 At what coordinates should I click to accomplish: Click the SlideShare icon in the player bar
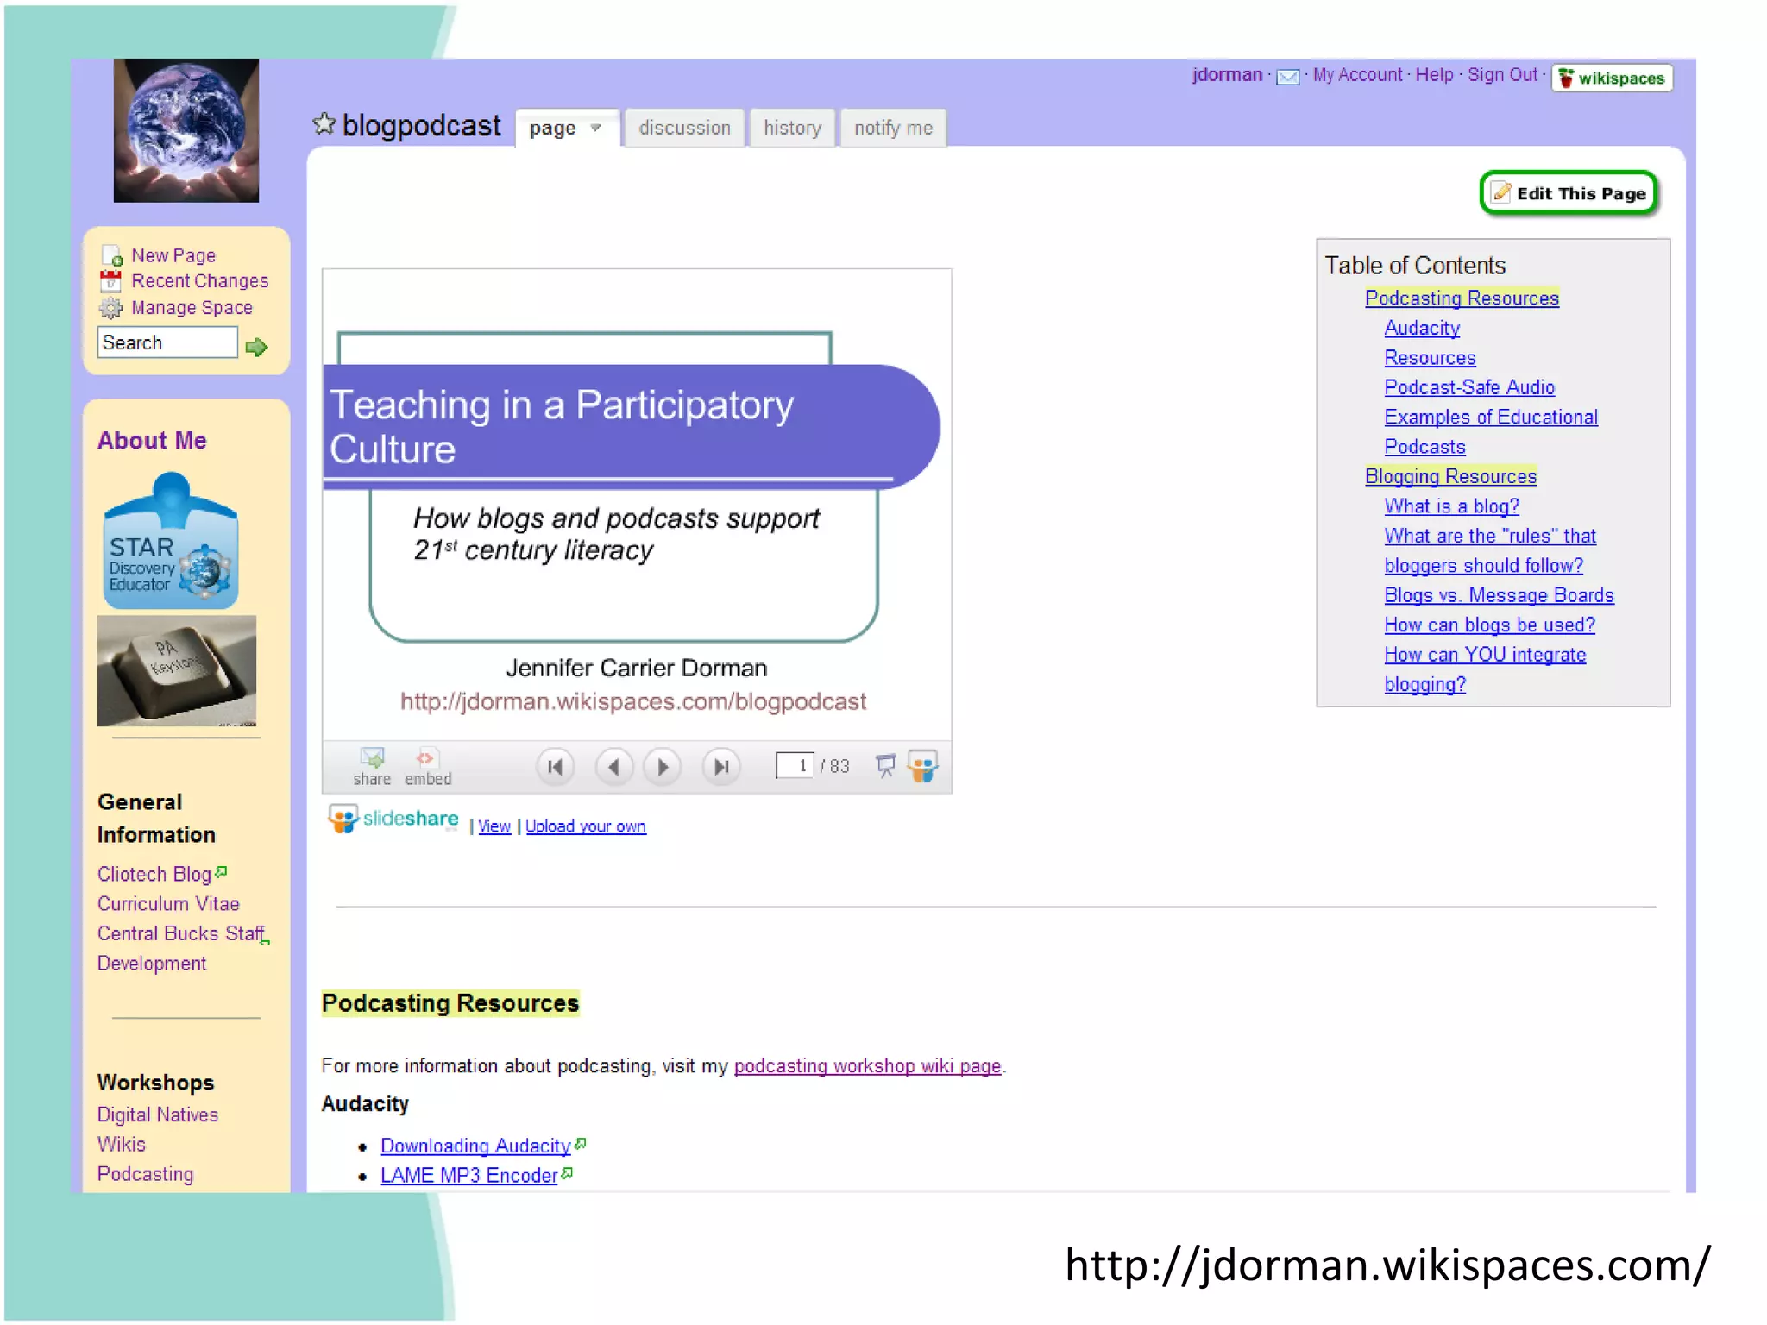point(922,765)
